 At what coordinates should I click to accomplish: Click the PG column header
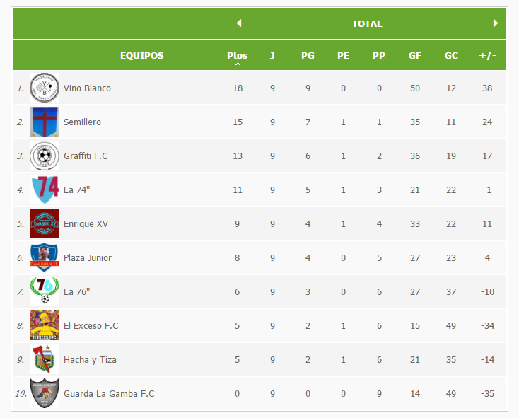click(x=308, y=56)
